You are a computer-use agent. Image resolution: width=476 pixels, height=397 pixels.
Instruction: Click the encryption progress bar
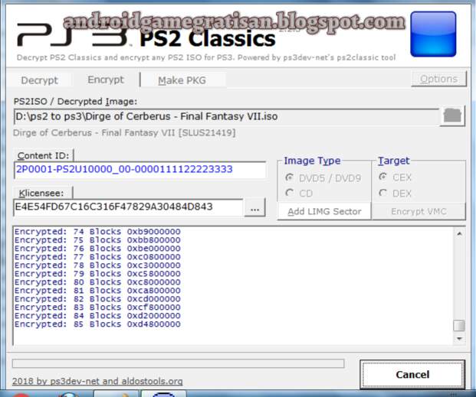click(178, 363)
